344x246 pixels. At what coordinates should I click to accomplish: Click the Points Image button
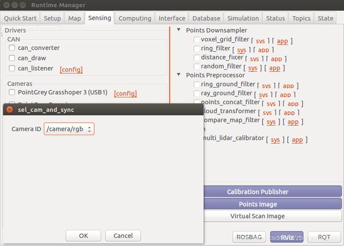click(x=273, y=204)
